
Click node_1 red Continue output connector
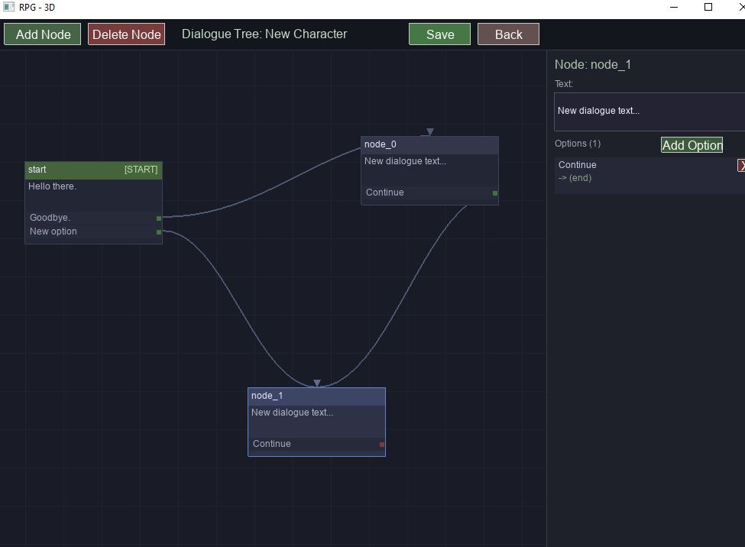click(382, 445)
